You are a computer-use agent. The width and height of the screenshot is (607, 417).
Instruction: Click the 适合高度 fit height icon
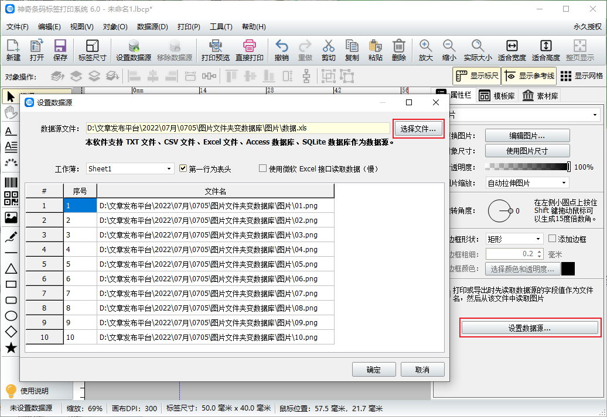(x=546, y=50)
